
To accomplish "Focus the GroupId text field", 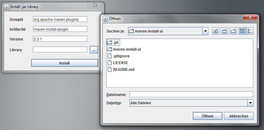I will point(60,19).
